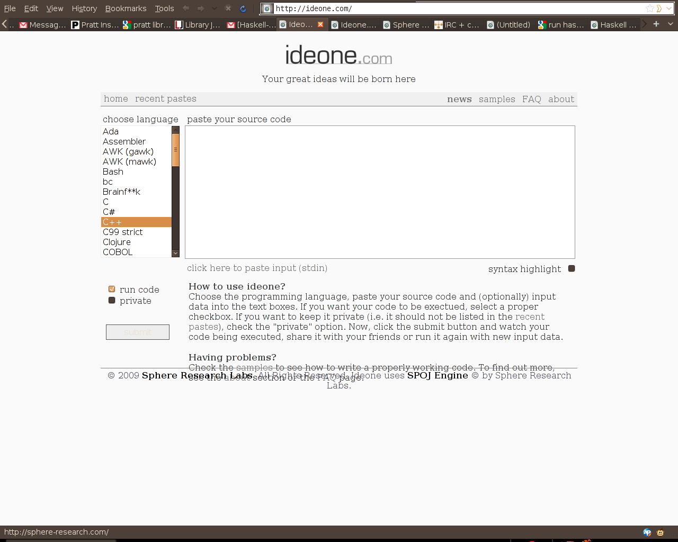Image resolution: width=678 pixels, height=542 pixels.
Task: Switch to the pratt libr... search tab
Action: point(147,24)
